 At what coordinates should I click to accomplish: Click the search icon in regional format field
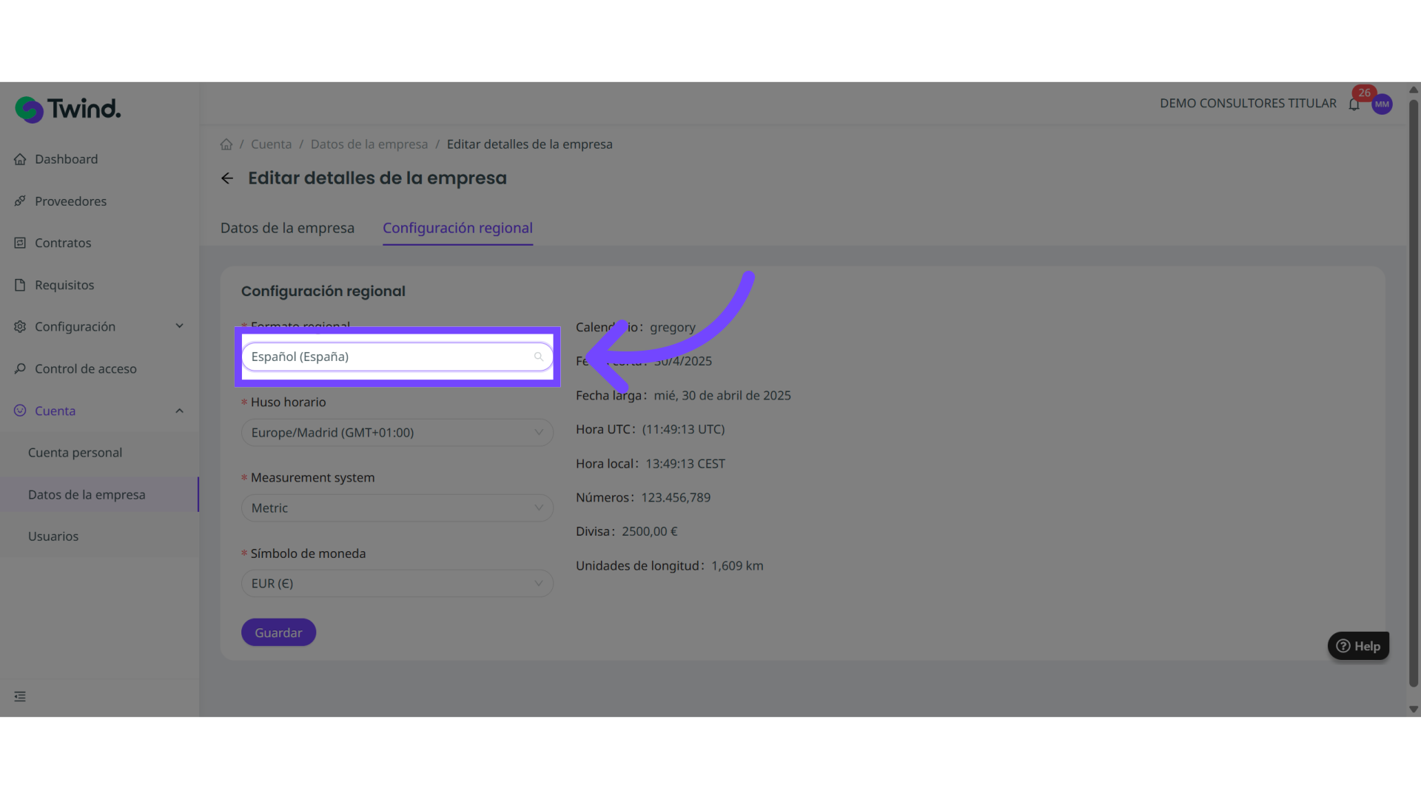coord(539,357)
